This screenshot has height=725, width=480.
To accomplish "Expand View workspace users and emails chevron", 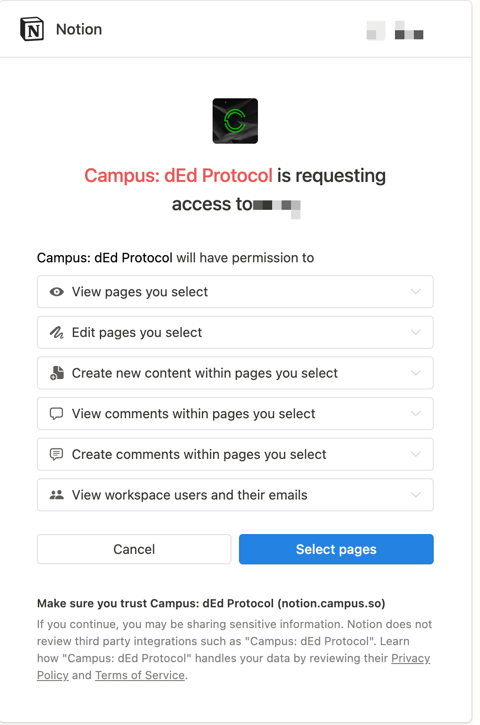I will [x=416, y=495].
